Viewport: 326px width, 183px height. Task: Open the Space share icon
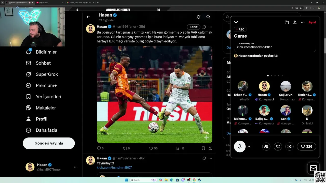point(295,22)
